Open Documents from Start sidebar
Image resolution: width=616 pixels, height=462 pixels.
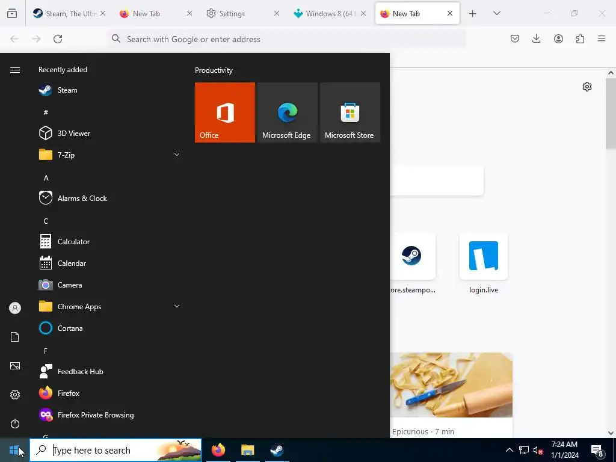click(15, 337)
